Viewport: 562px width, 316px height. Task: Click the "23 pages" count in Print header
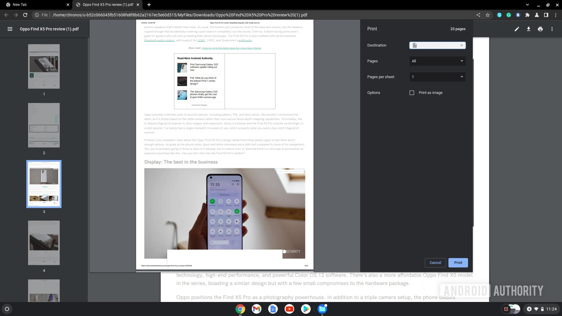458,29
